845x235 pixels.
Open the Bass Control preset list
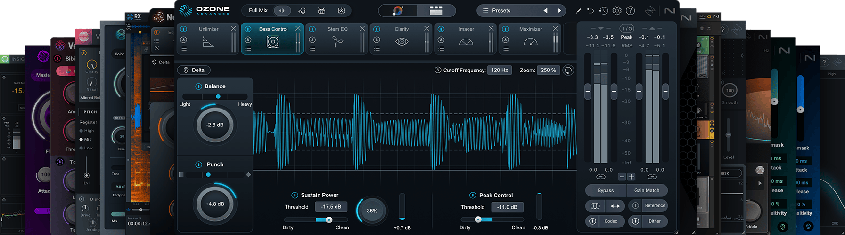point(248,48)
